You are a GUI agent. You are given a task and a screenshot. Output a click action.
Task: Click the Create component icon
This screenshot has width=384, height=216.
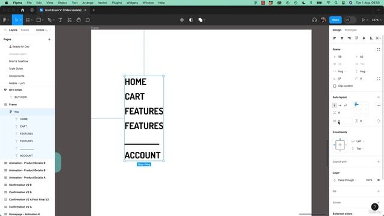182,20
